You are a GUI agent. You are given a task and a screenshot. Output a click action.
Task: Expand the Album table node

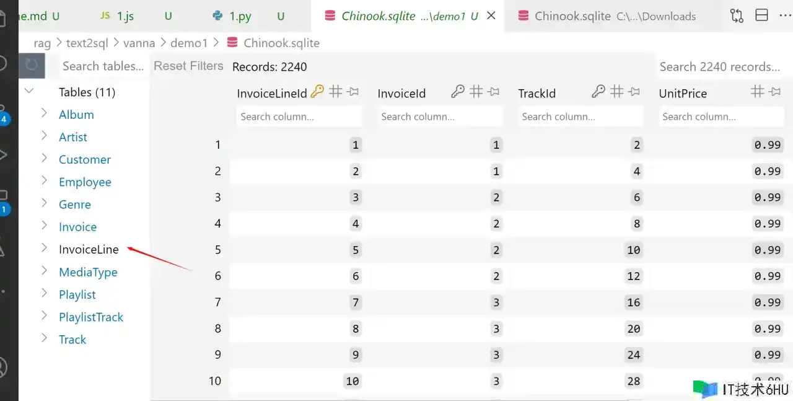coord(44,114)
